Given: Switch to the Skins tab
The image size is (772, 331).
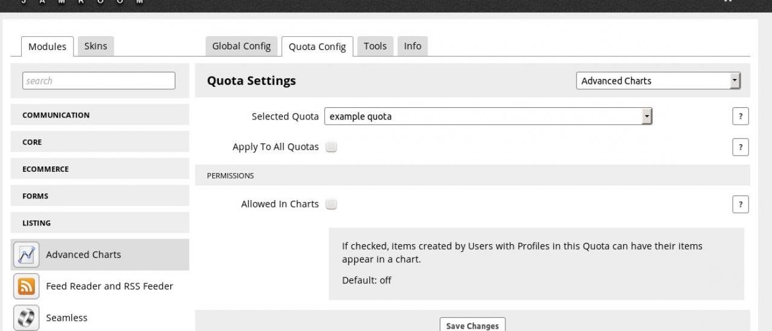Looking at the screenshot, I should point(95,46).
